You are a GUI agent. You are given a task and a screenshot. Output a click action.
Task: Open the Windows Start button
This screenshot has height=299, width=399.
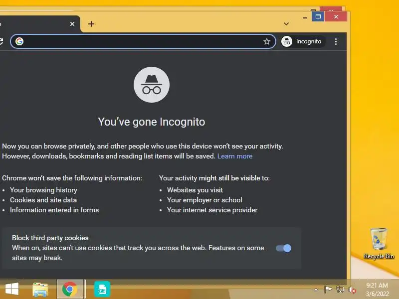11,289
